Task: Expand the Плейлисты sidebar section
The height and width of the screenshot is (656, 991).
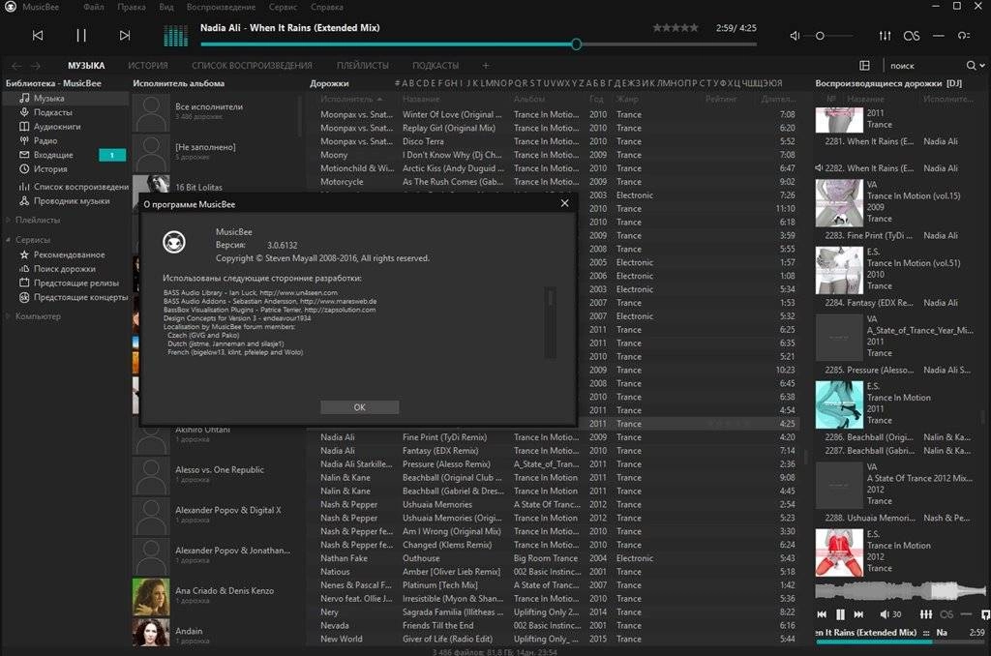Action: click(x=9, y=220)
